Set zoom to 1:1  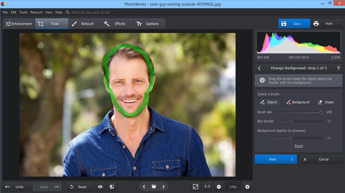point(207,187)
